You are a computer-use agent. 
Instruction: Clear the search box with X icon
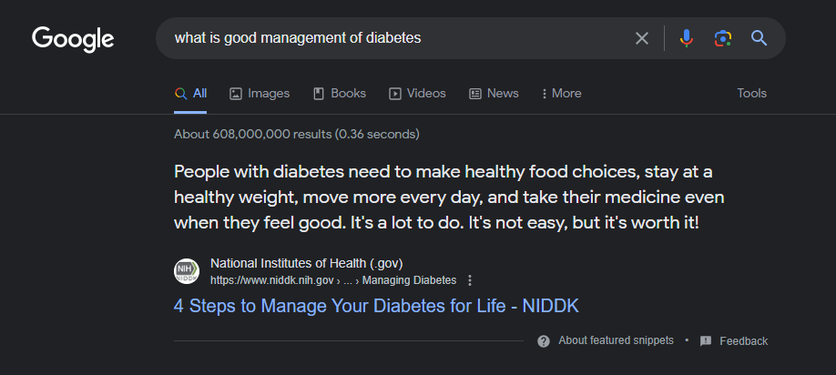(642, 38)
